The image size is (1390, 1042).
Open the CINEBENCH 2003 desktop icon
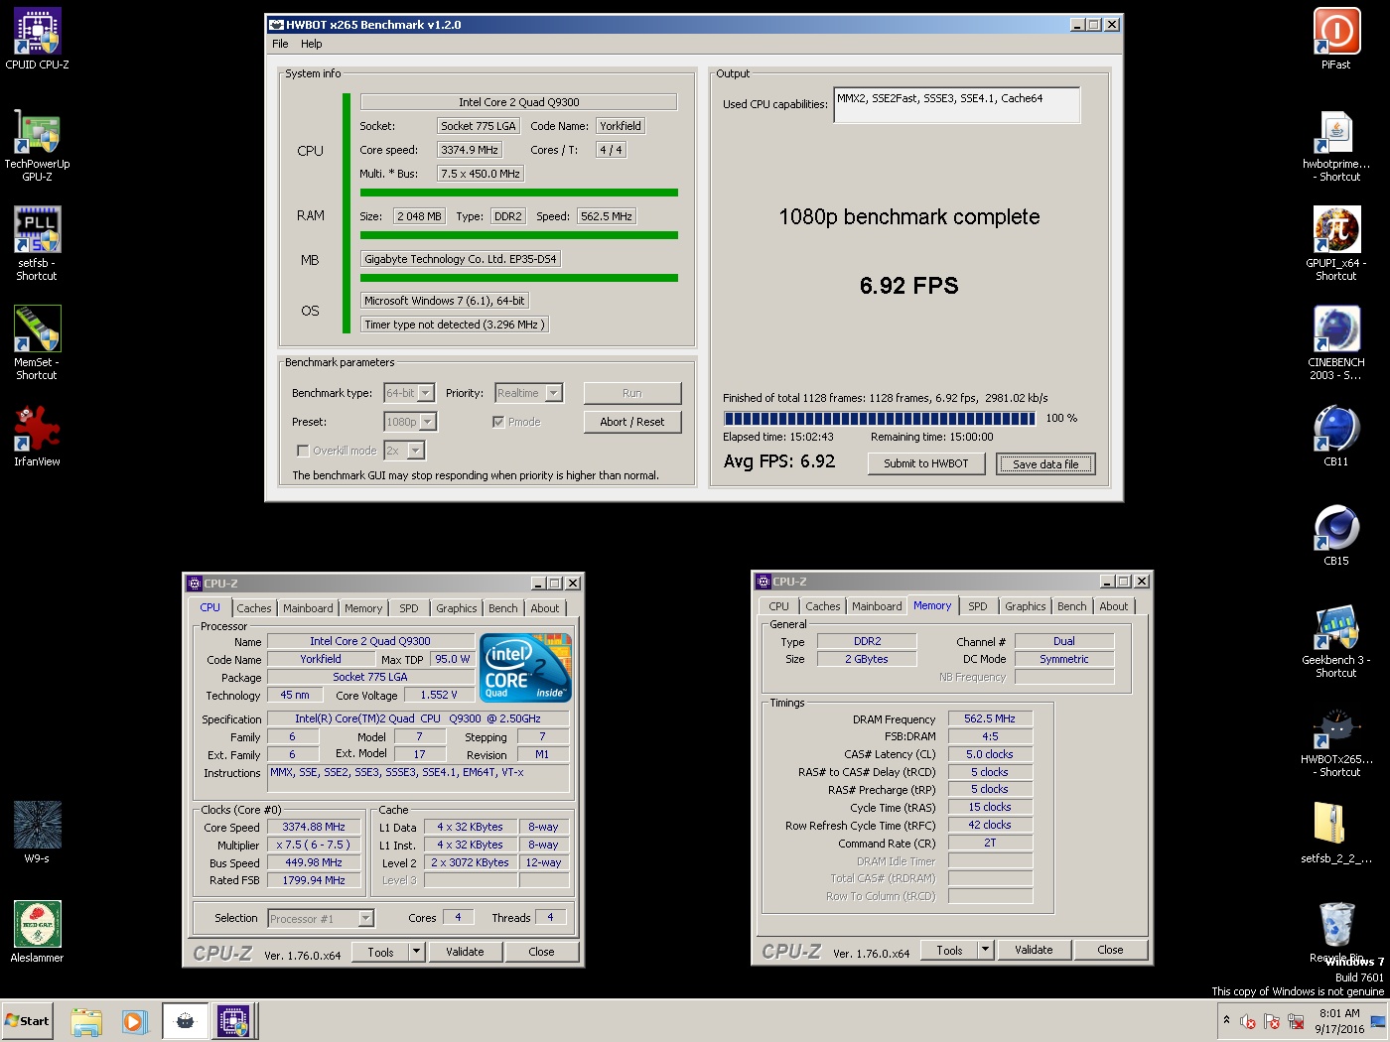[x=1336, y=342]
